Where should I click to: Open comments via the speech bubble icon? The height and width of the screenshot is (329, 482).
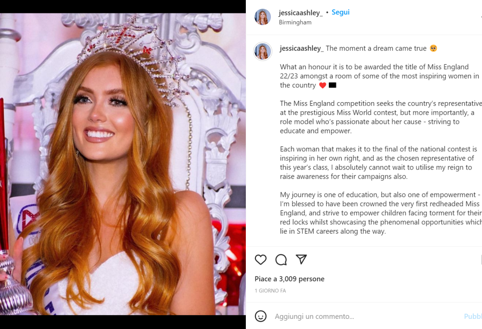(x=281, y=260)
